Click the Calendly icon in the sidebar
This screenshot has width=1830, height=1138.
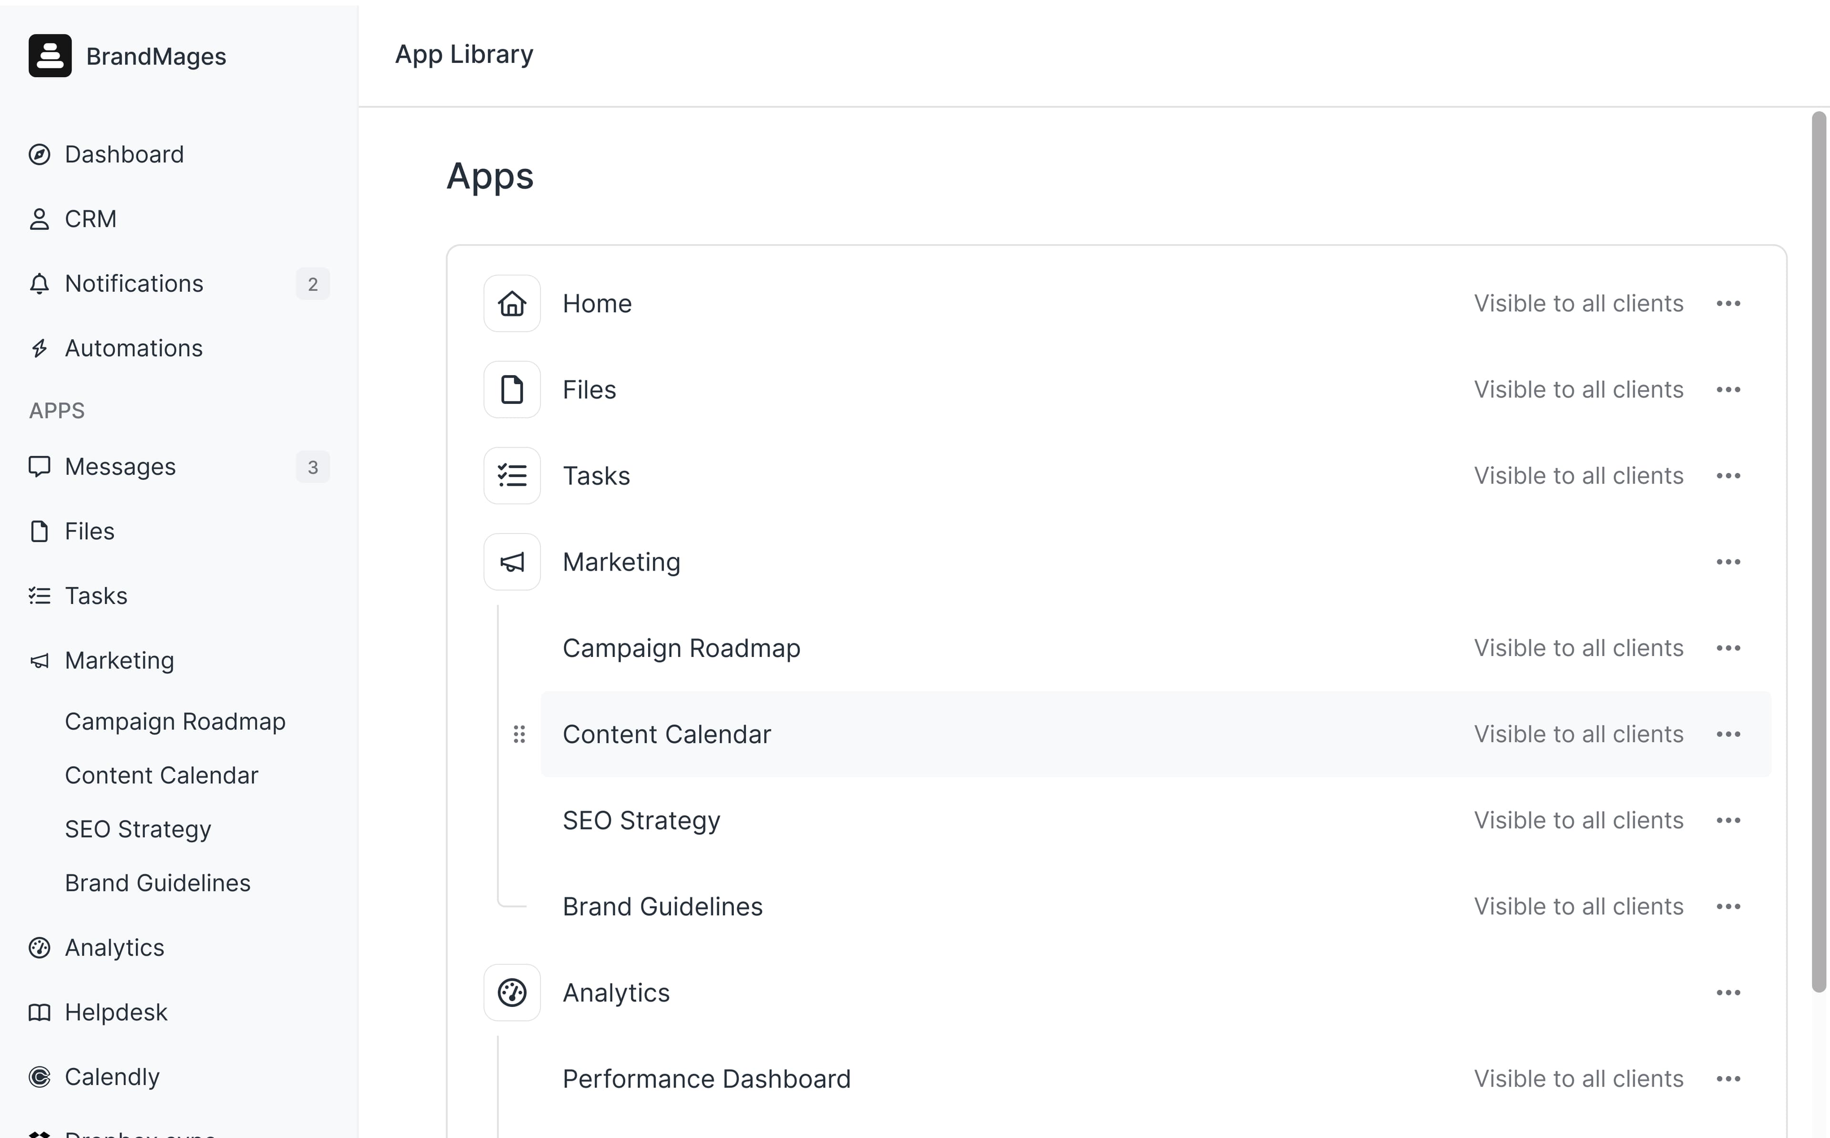[40, 1076]
